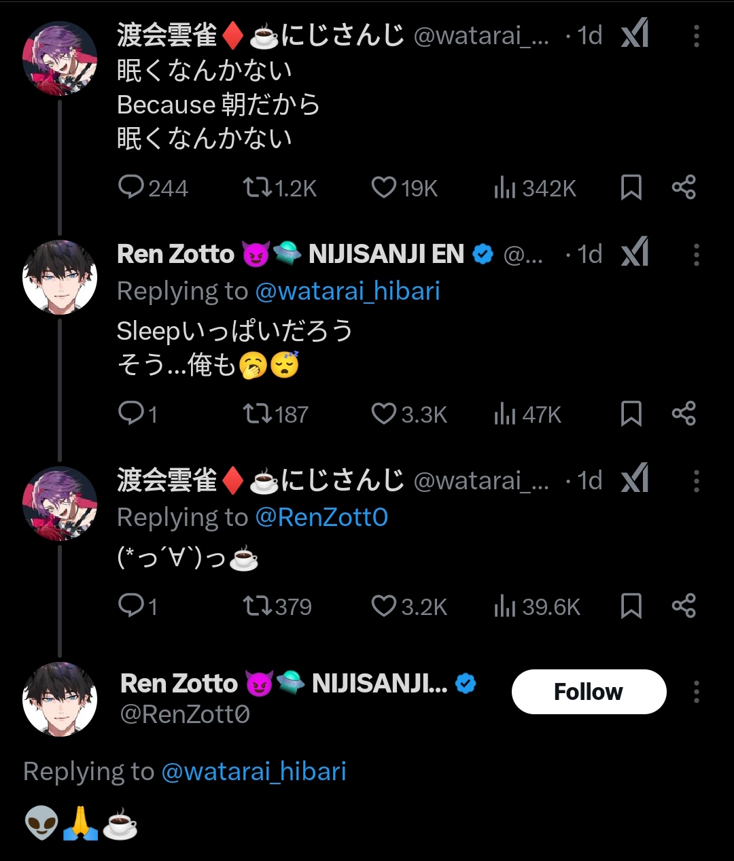Bookmark the top tweet by watarai
The image size is (734, 861).
pyautogui.click(x=631, y=188)
